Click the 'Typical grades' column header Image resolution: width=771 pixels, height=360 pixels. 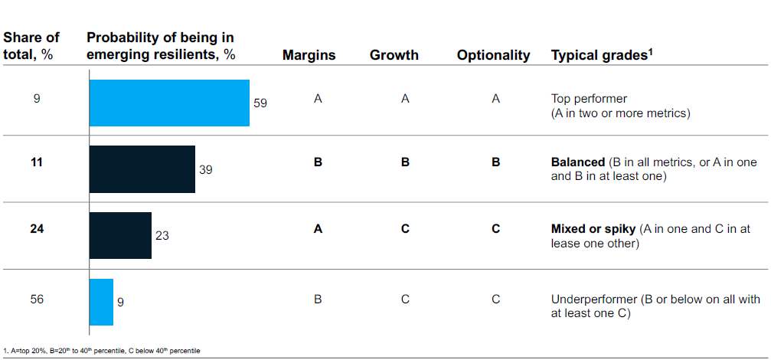click(x=601, y=55)
